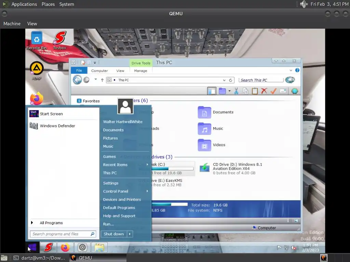Open Help and Support
350x262 pixels.
coord(119,216)
